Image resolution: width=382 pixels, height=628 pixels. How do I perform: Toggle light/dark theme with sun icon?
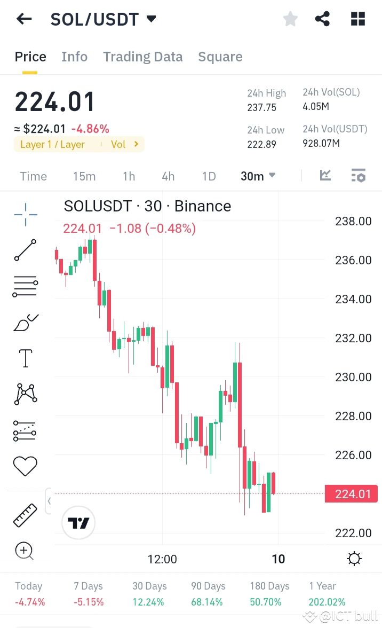pyautogui.click(x=354, y=558)
